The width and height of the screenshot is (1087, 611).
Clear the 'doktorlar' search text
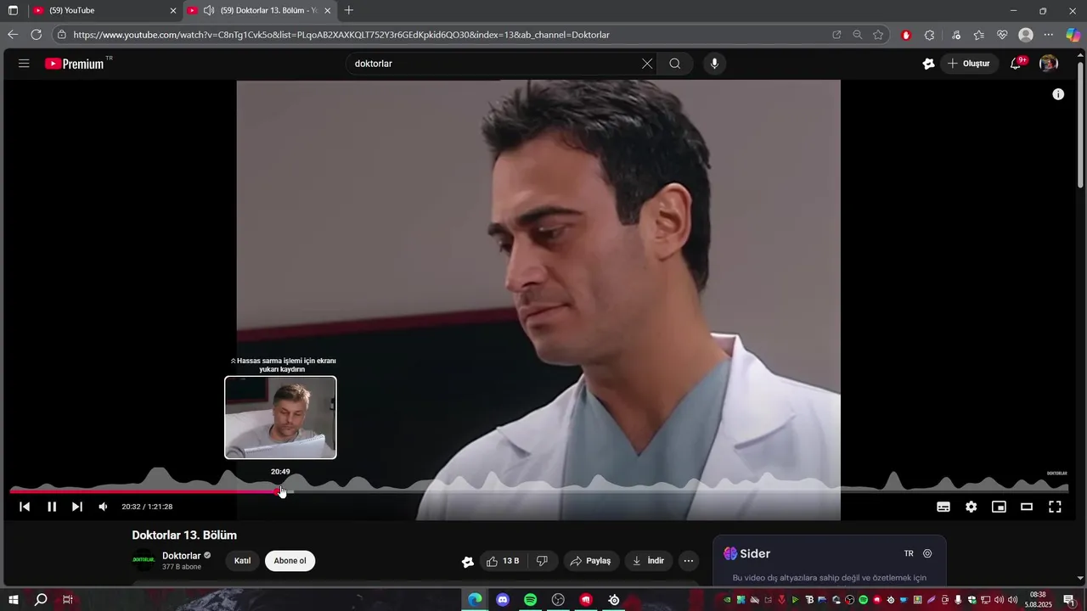[x=647, y=64]
